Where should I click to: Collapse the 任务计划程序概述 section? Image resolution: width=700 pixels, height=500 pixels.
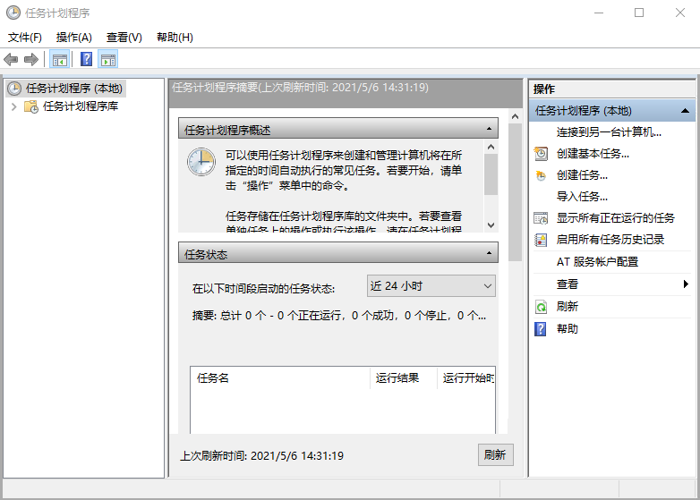(x=489, y=130)
